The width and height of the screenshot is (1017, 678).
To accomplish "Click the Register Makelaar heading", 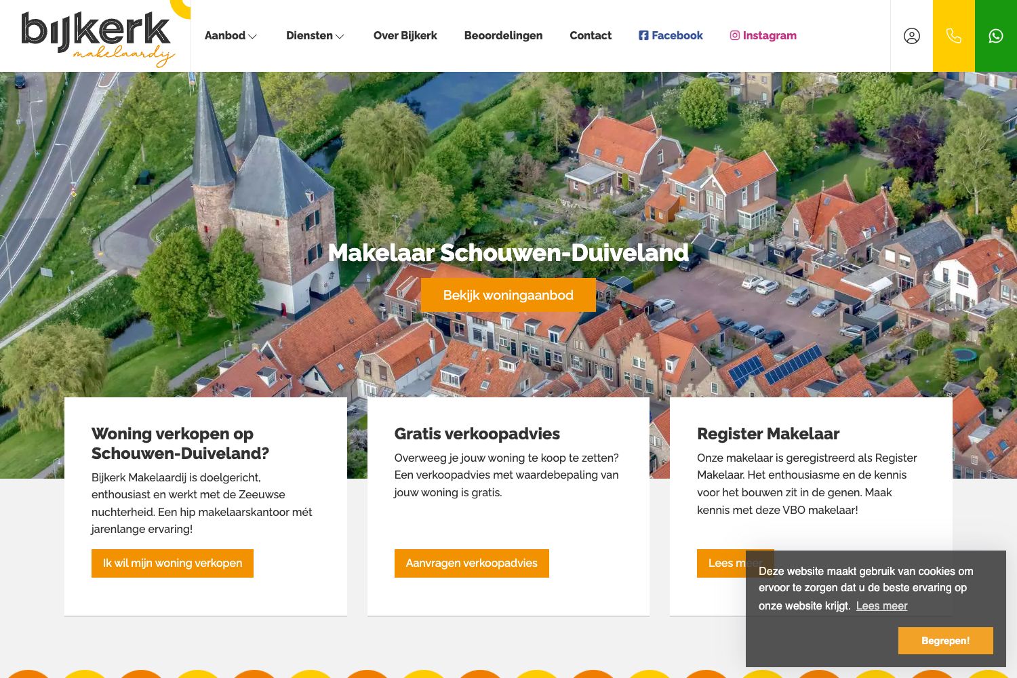I will pyautogui.click(x=768, y=434).
